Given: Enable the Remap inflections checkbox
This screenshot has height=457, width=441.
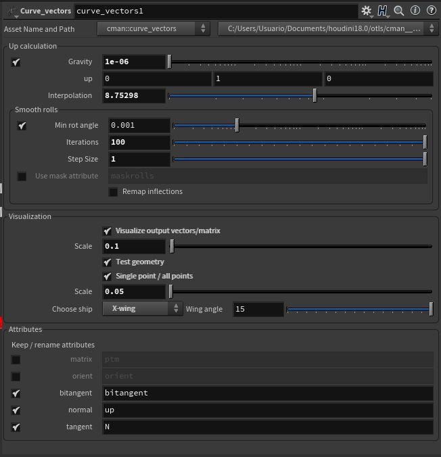Looking at the screenshot, I should pyautogui.click(x=114, y=192).
